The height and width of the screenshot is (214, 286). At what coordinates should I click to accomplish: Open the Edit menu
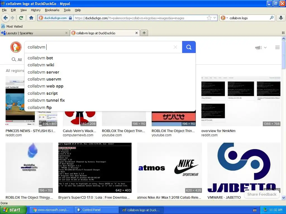point(13,10)
